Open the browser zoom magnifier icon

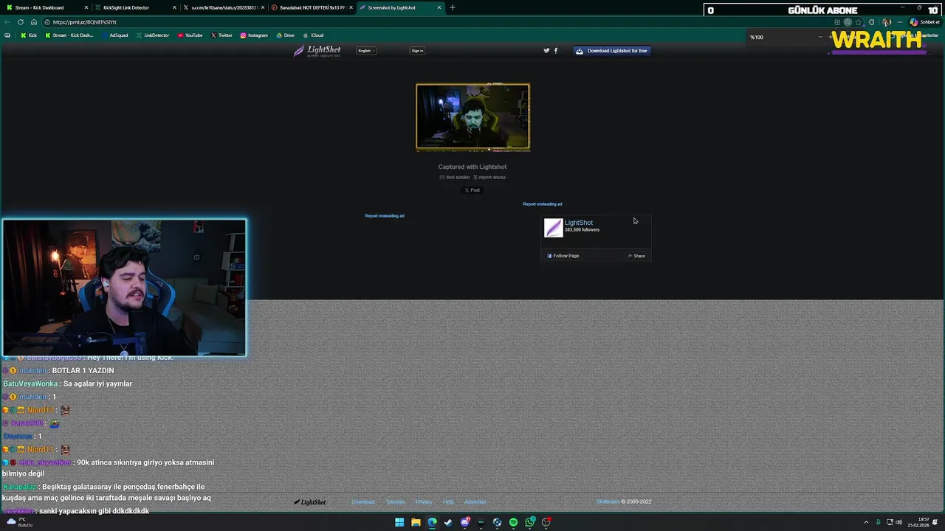[x=848, y=22]
